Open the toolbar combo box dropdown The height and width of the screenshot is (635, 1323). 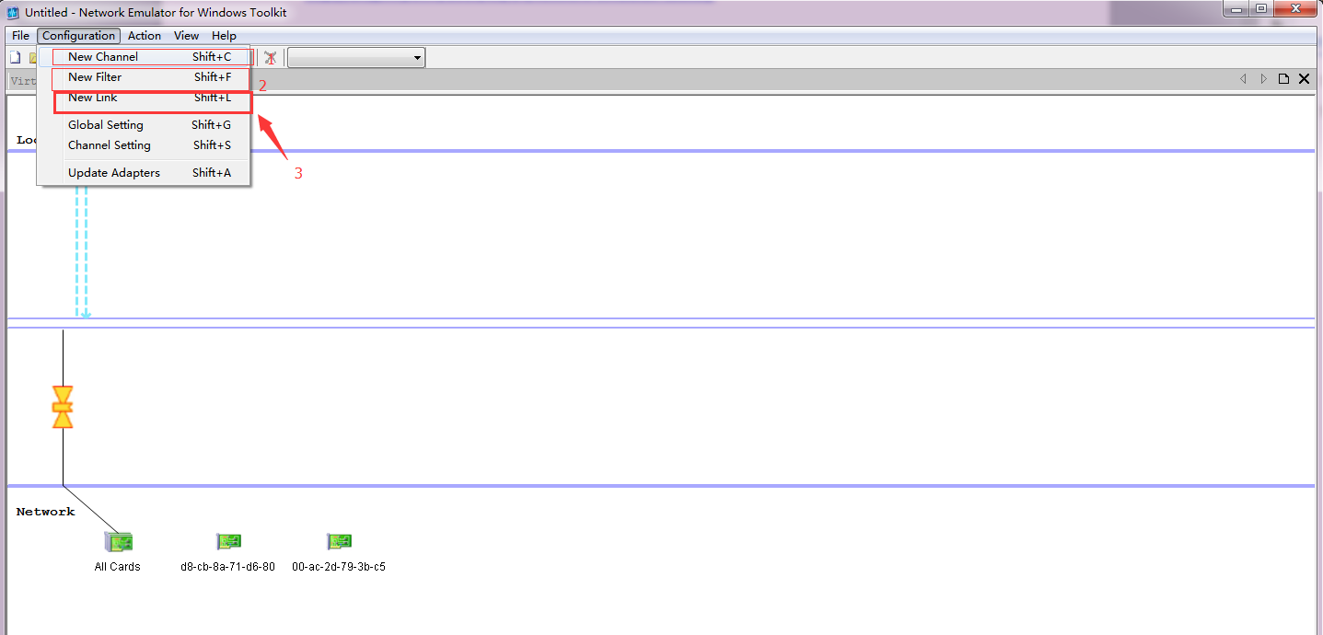click(417, 58)
